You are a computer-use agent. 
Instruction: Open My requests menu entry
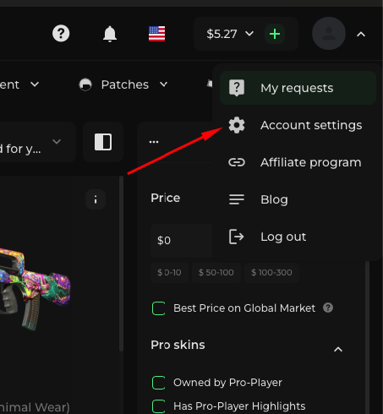298,88
